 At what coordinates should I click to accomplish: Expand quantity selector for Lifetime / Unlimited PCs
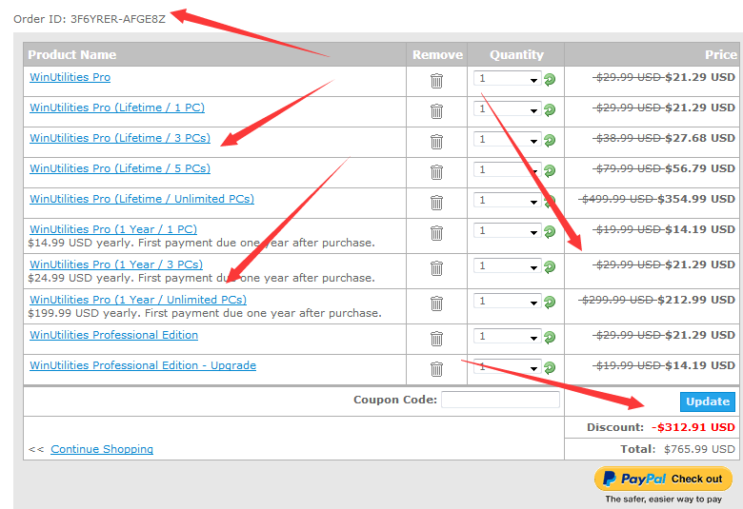pos(507,200)
